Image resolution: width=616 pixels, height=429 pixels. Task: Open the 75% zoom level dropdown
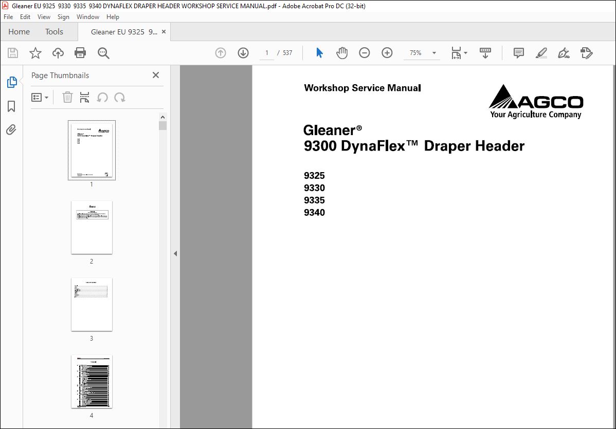433,53
